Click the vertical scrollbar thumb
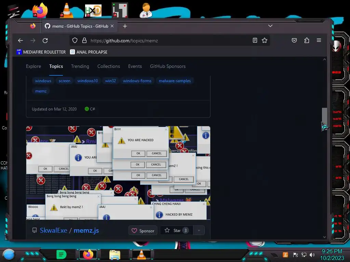 [324, 117]
